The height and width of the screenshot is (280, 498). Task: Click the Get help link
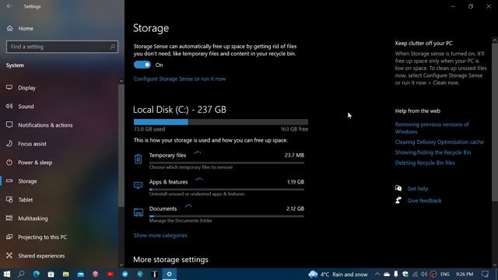[418, 188]
